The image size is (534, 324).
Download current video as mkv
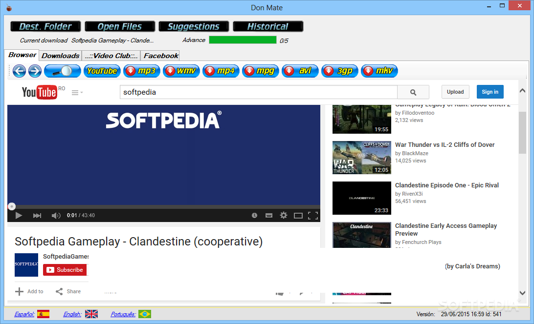[x=379, y=71]
